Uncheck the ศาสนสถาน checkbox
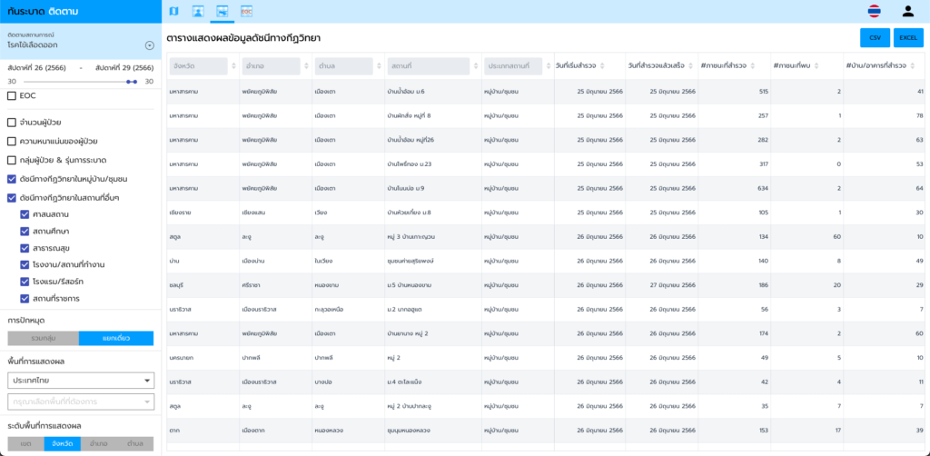The width and height of the screenshot is (930, 456). 25,214
